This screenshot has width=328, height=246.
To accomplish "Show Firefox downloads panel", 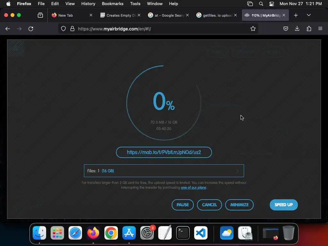I will click(297, 29).
